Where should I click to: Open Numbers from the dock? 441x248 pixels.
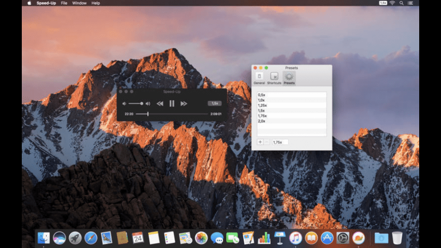click(264, 238)
